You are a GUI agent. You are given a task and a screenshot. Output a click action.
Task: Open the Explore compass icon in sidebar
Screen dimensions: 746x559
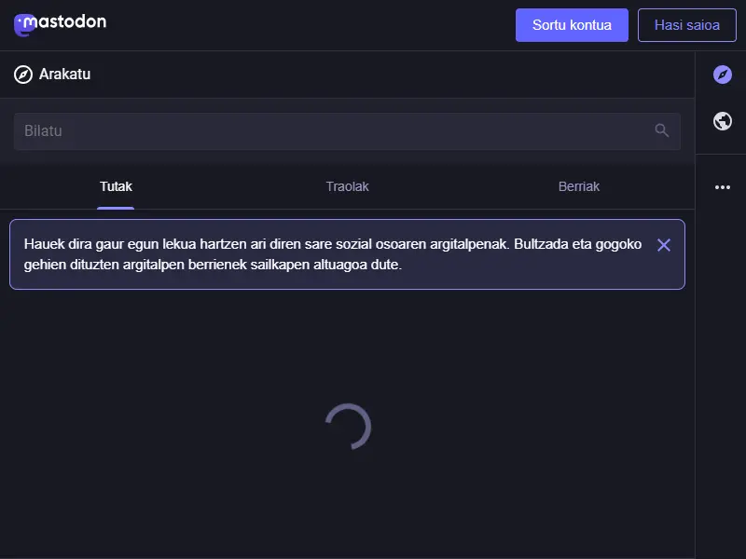tap(722, 75)
